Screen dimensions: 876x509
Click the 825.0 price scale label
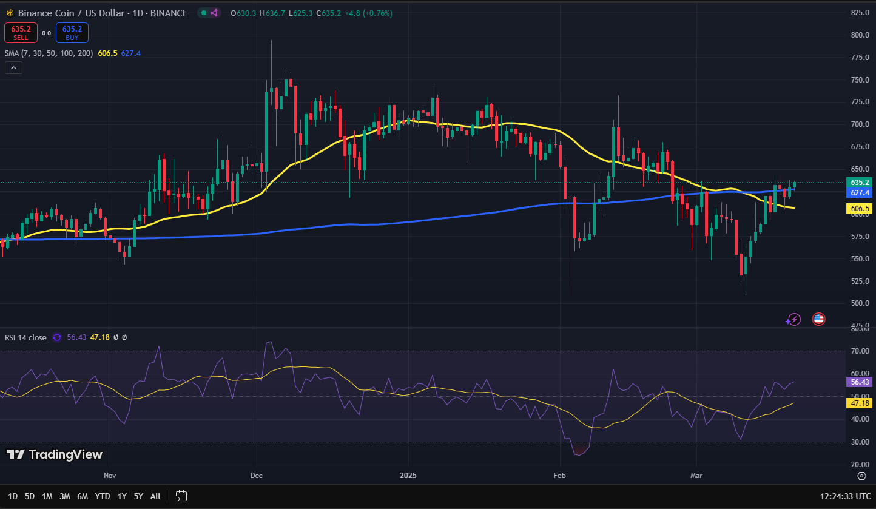[x=860, y=13]
